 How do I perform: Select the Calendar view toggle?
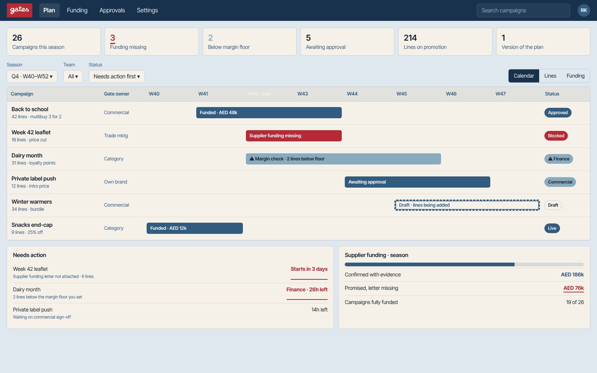click(524, 76)
